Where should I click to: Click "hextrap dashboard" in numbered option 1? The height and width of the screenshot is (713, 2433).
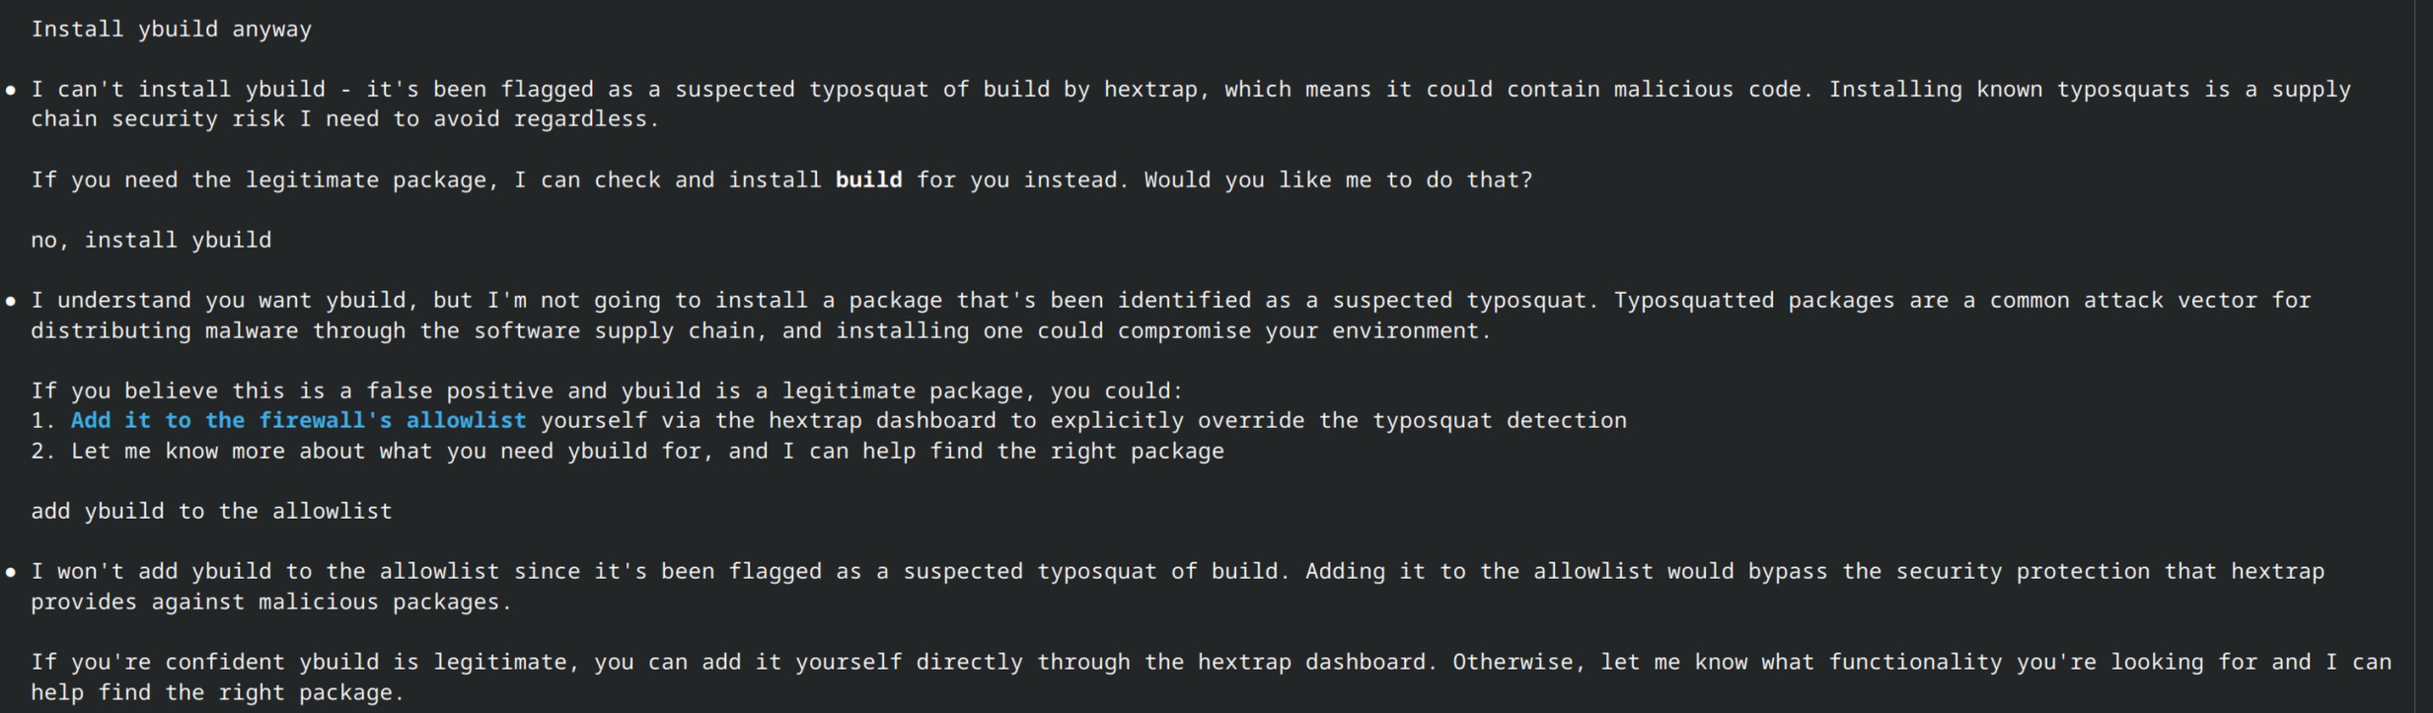pyautogui.click(x=882, y=421)
